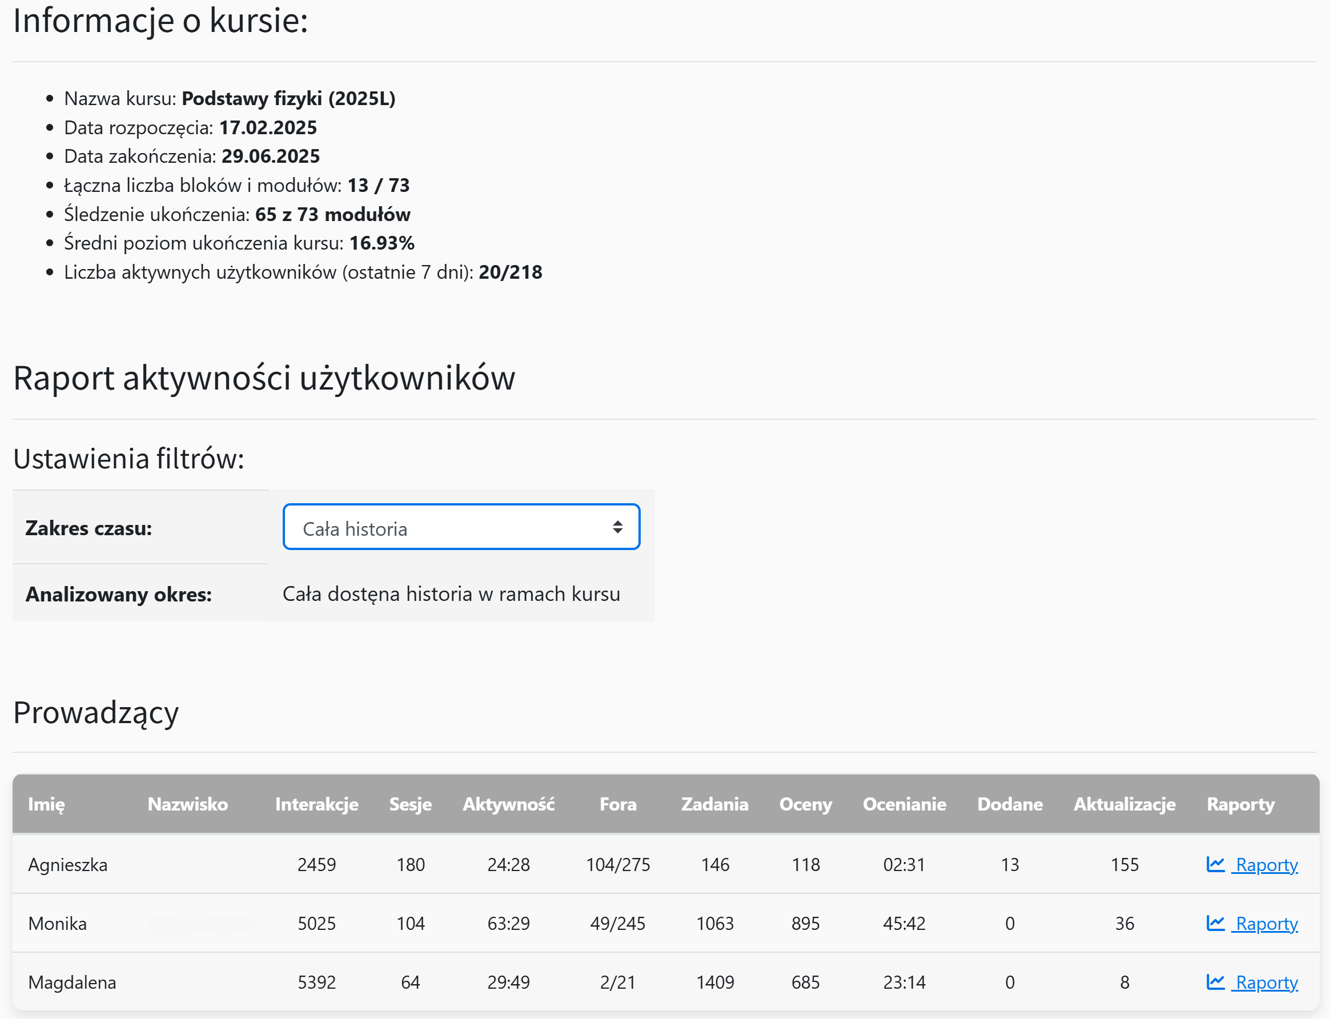
Task: Click the start date 17.02.2025
Action: point(268,127)
